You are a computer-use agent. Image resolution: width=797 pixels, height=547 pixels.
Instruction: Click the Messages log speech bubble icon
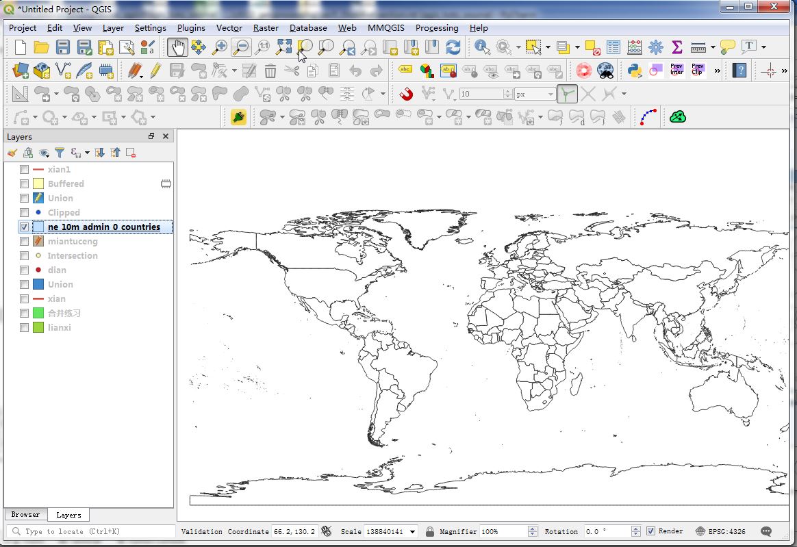766,531
